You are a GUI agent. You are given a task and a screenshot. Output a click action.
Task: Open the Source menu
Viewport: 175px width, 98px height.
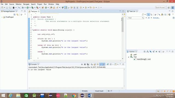pyautogui.click(x=11, y=4)
